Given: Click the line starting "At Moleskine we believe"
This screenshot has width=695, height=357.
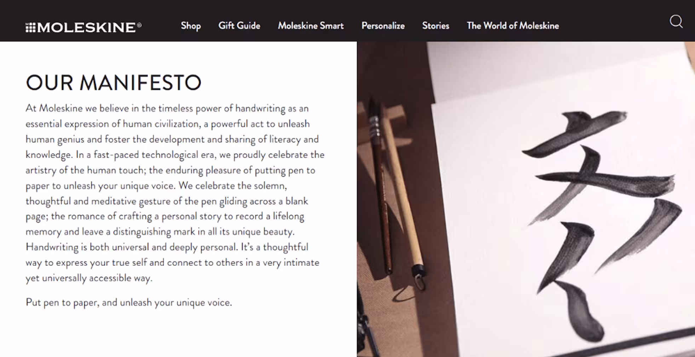Looking at the screenshot, I should click(167, 108).
